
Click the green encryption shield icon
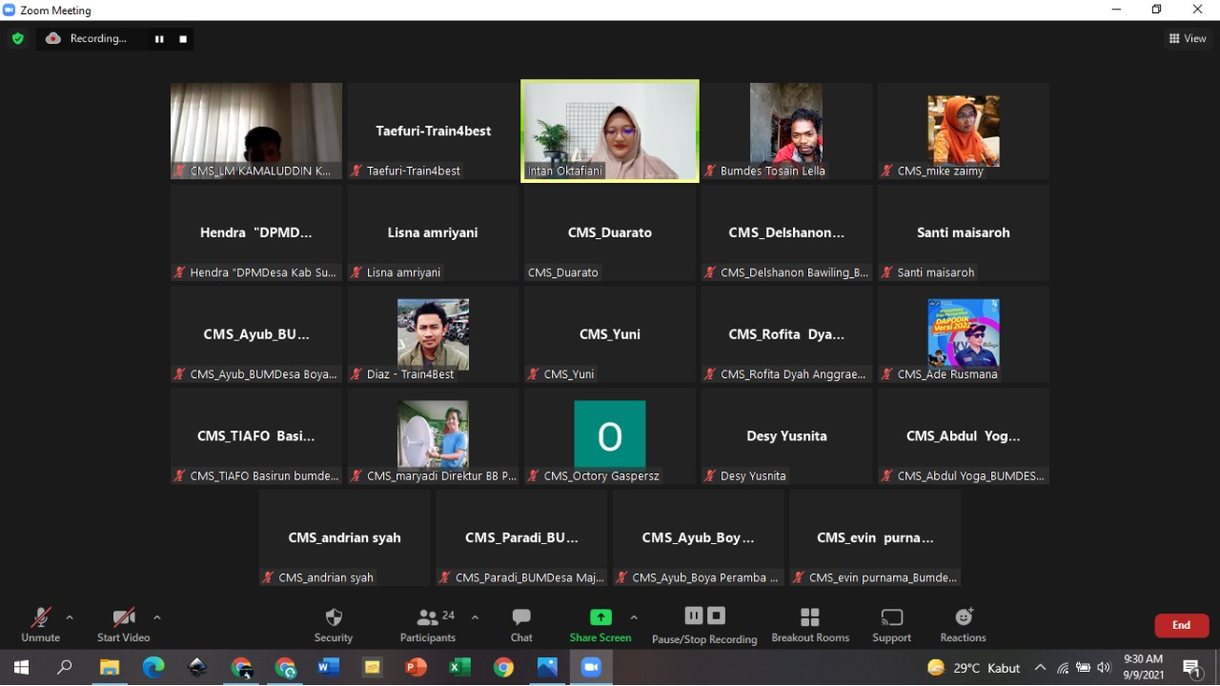(17, 38)
